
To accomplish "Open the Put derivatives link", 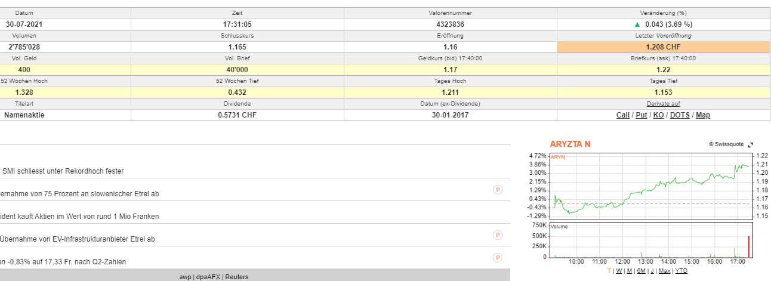I will click(641, 115).
